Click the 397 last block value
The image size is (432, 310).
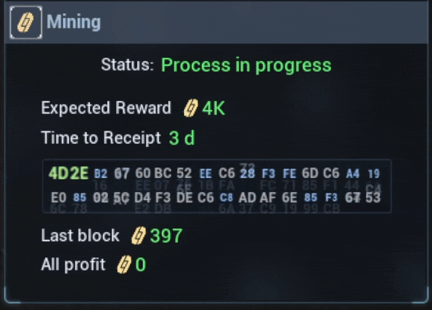click(166, 236)
